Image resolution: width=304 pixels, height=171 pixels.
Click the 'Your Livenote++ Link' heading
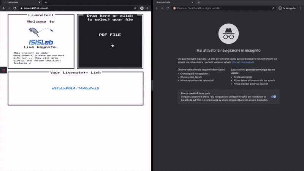pos(75,73)
